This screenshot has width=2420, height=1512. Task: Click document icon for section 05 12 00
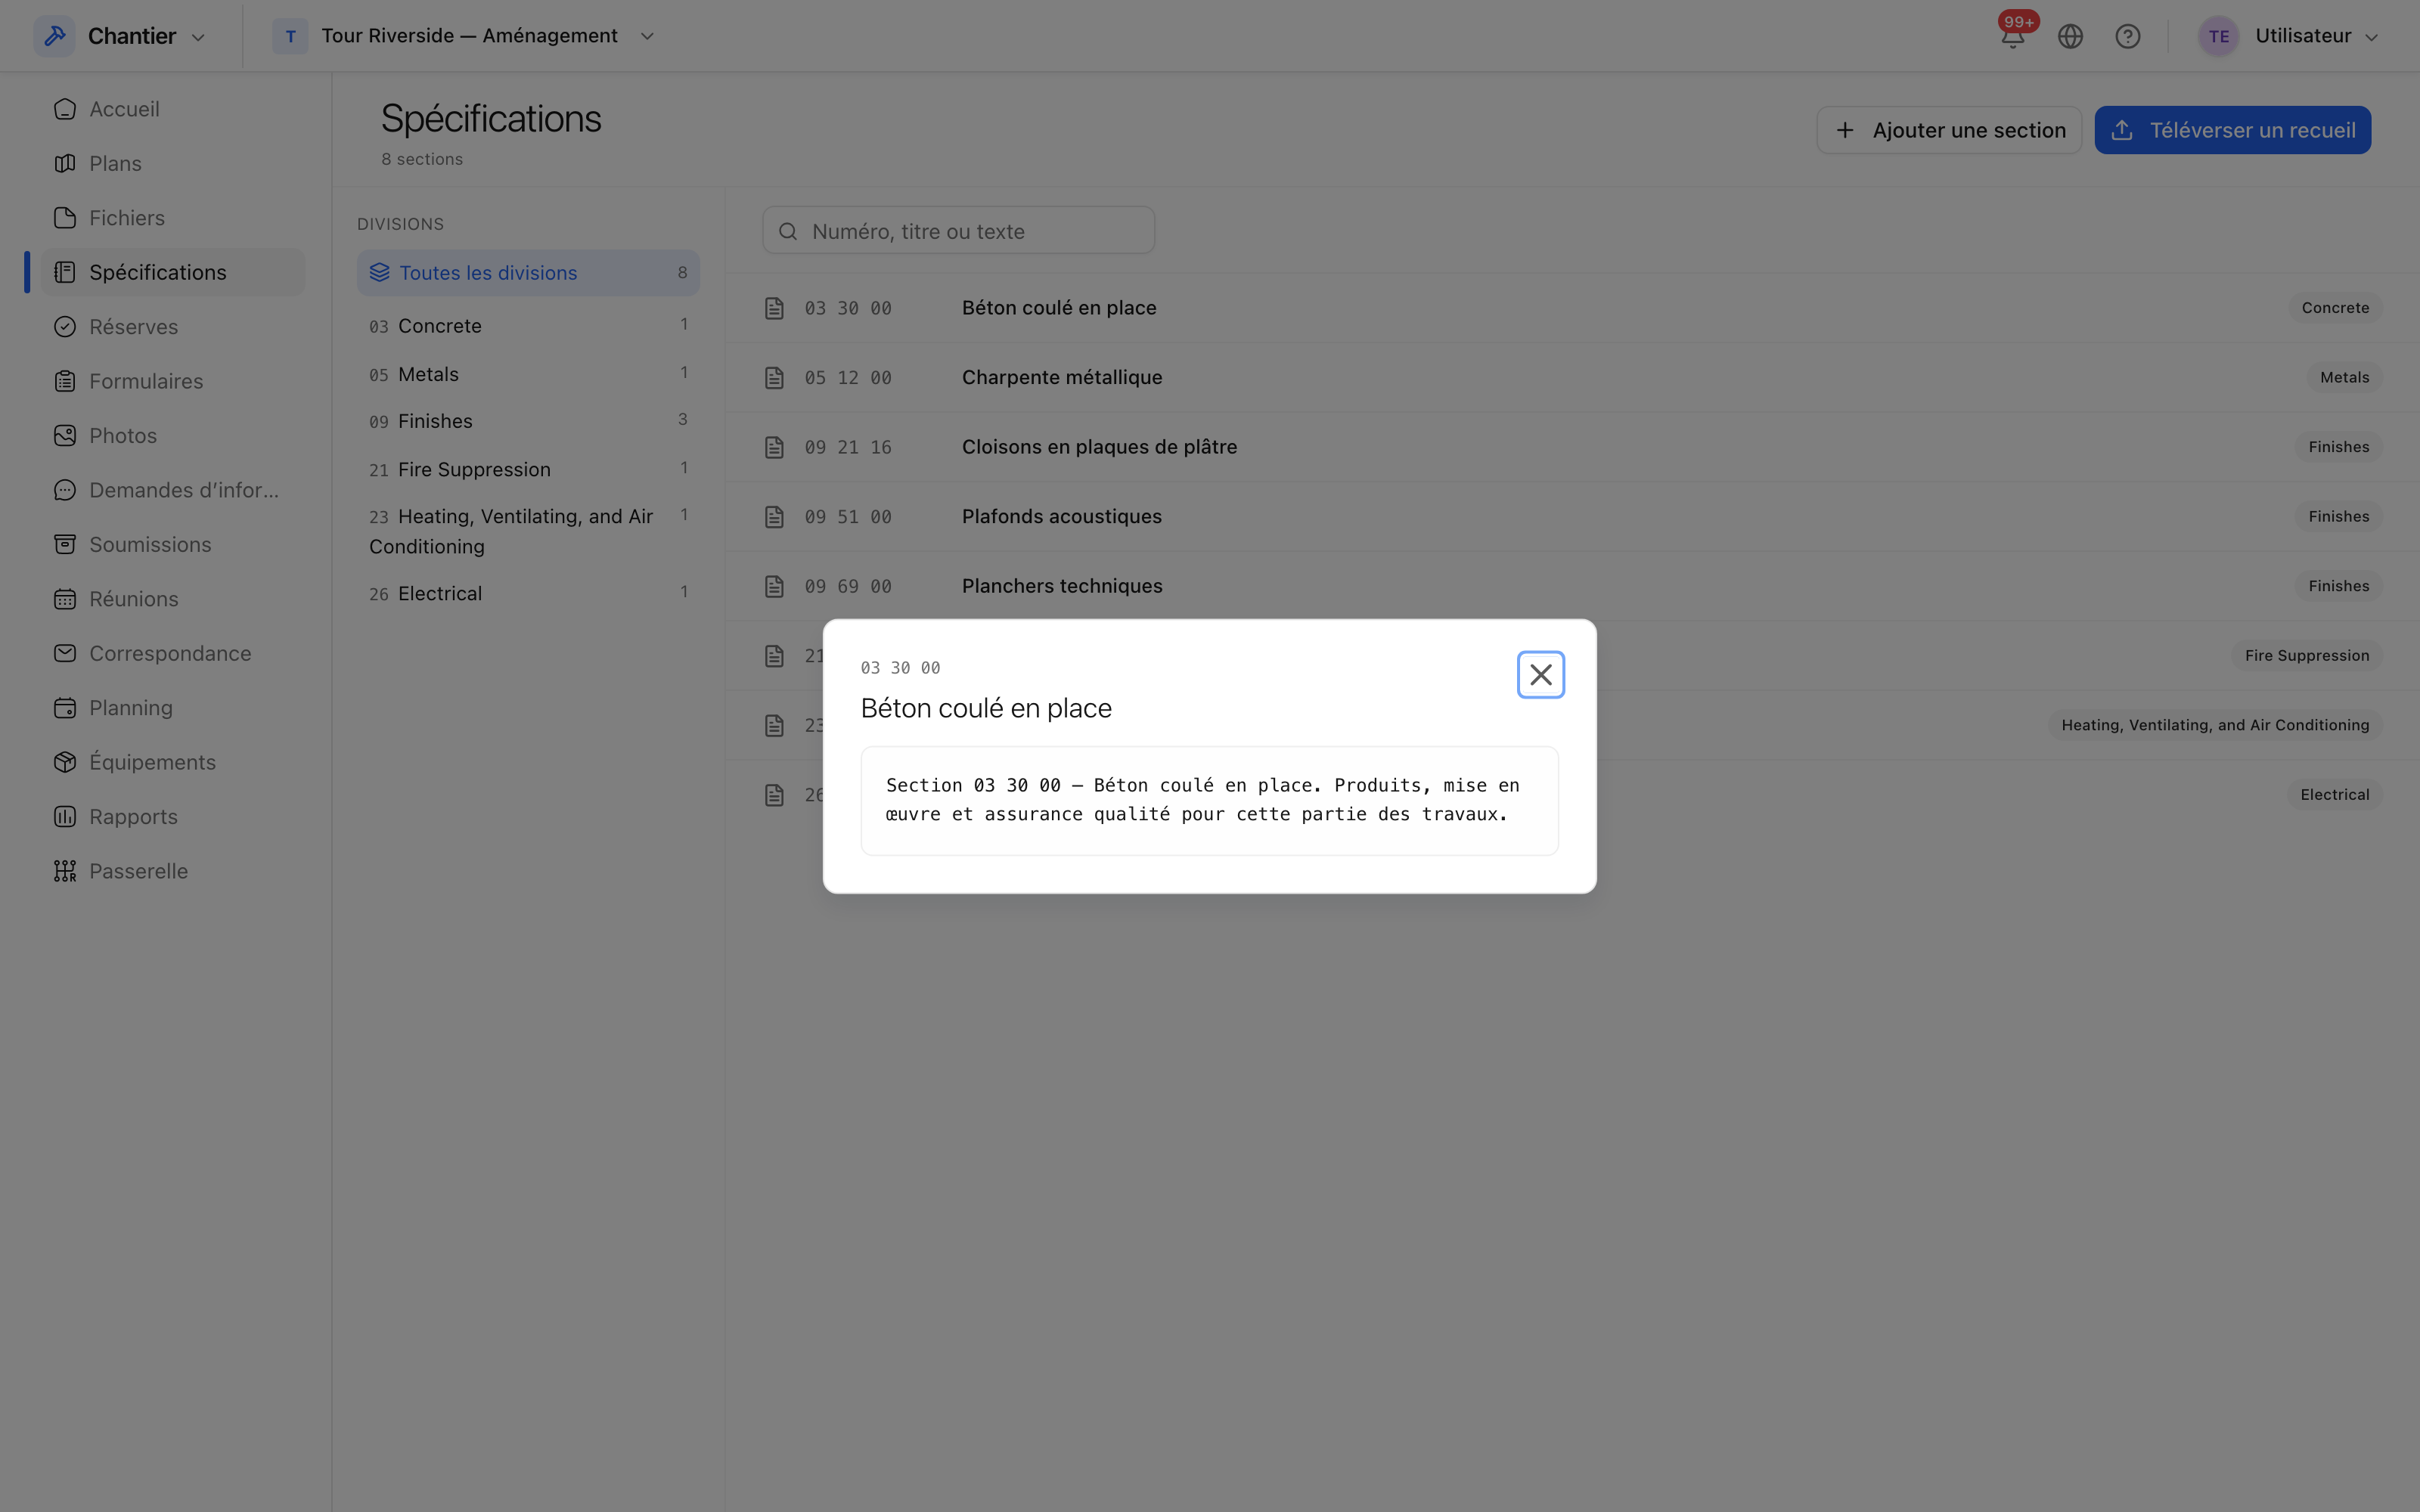(774, 377)
